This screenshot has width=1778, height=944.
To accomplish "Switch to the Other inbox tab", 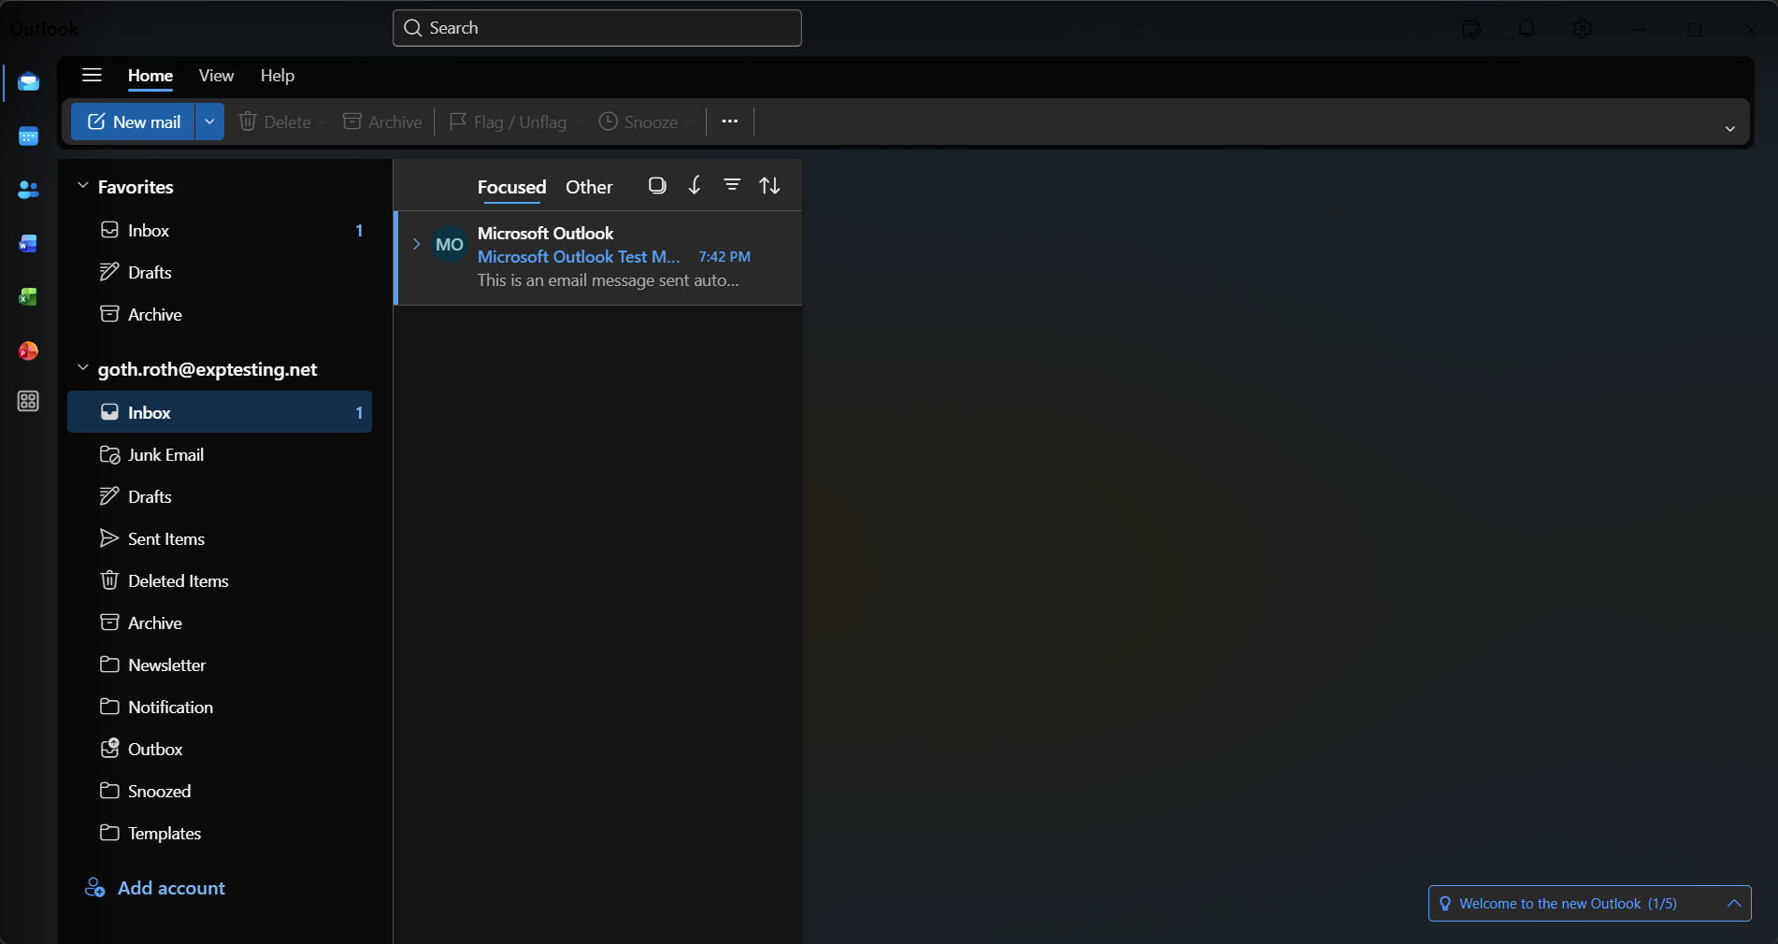I will (x=589, y=187).
